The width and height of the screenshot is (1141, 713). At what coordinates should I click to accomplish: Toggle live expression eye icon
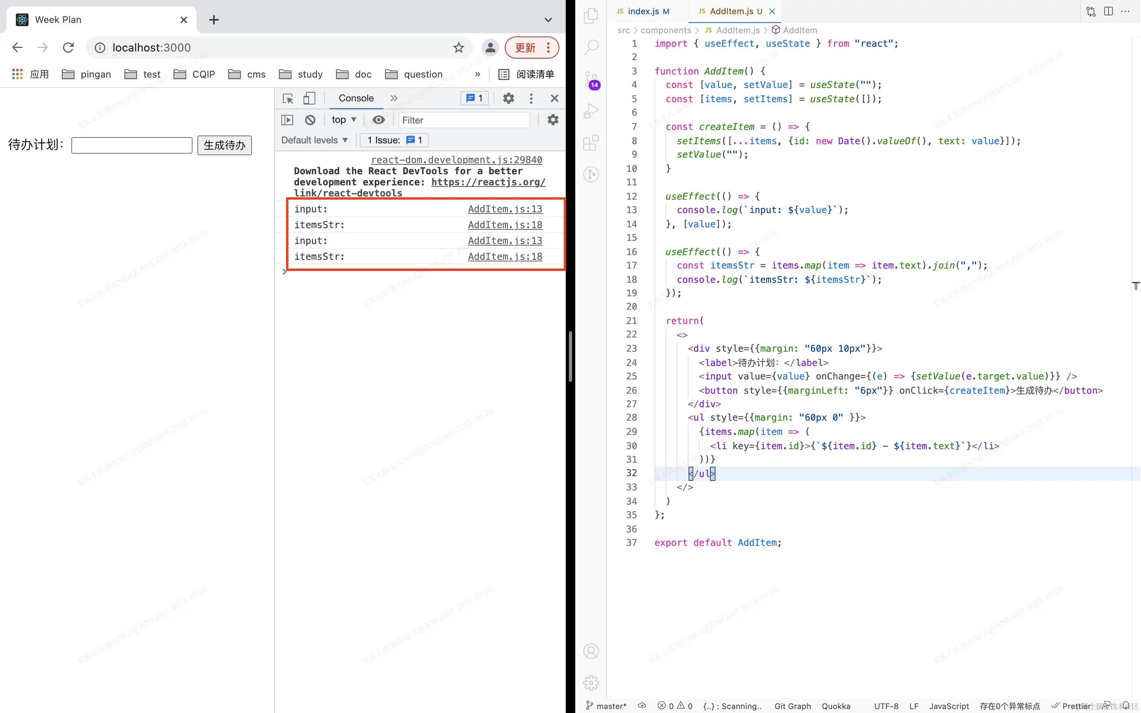pyautogui.click(x=378, y=120)
